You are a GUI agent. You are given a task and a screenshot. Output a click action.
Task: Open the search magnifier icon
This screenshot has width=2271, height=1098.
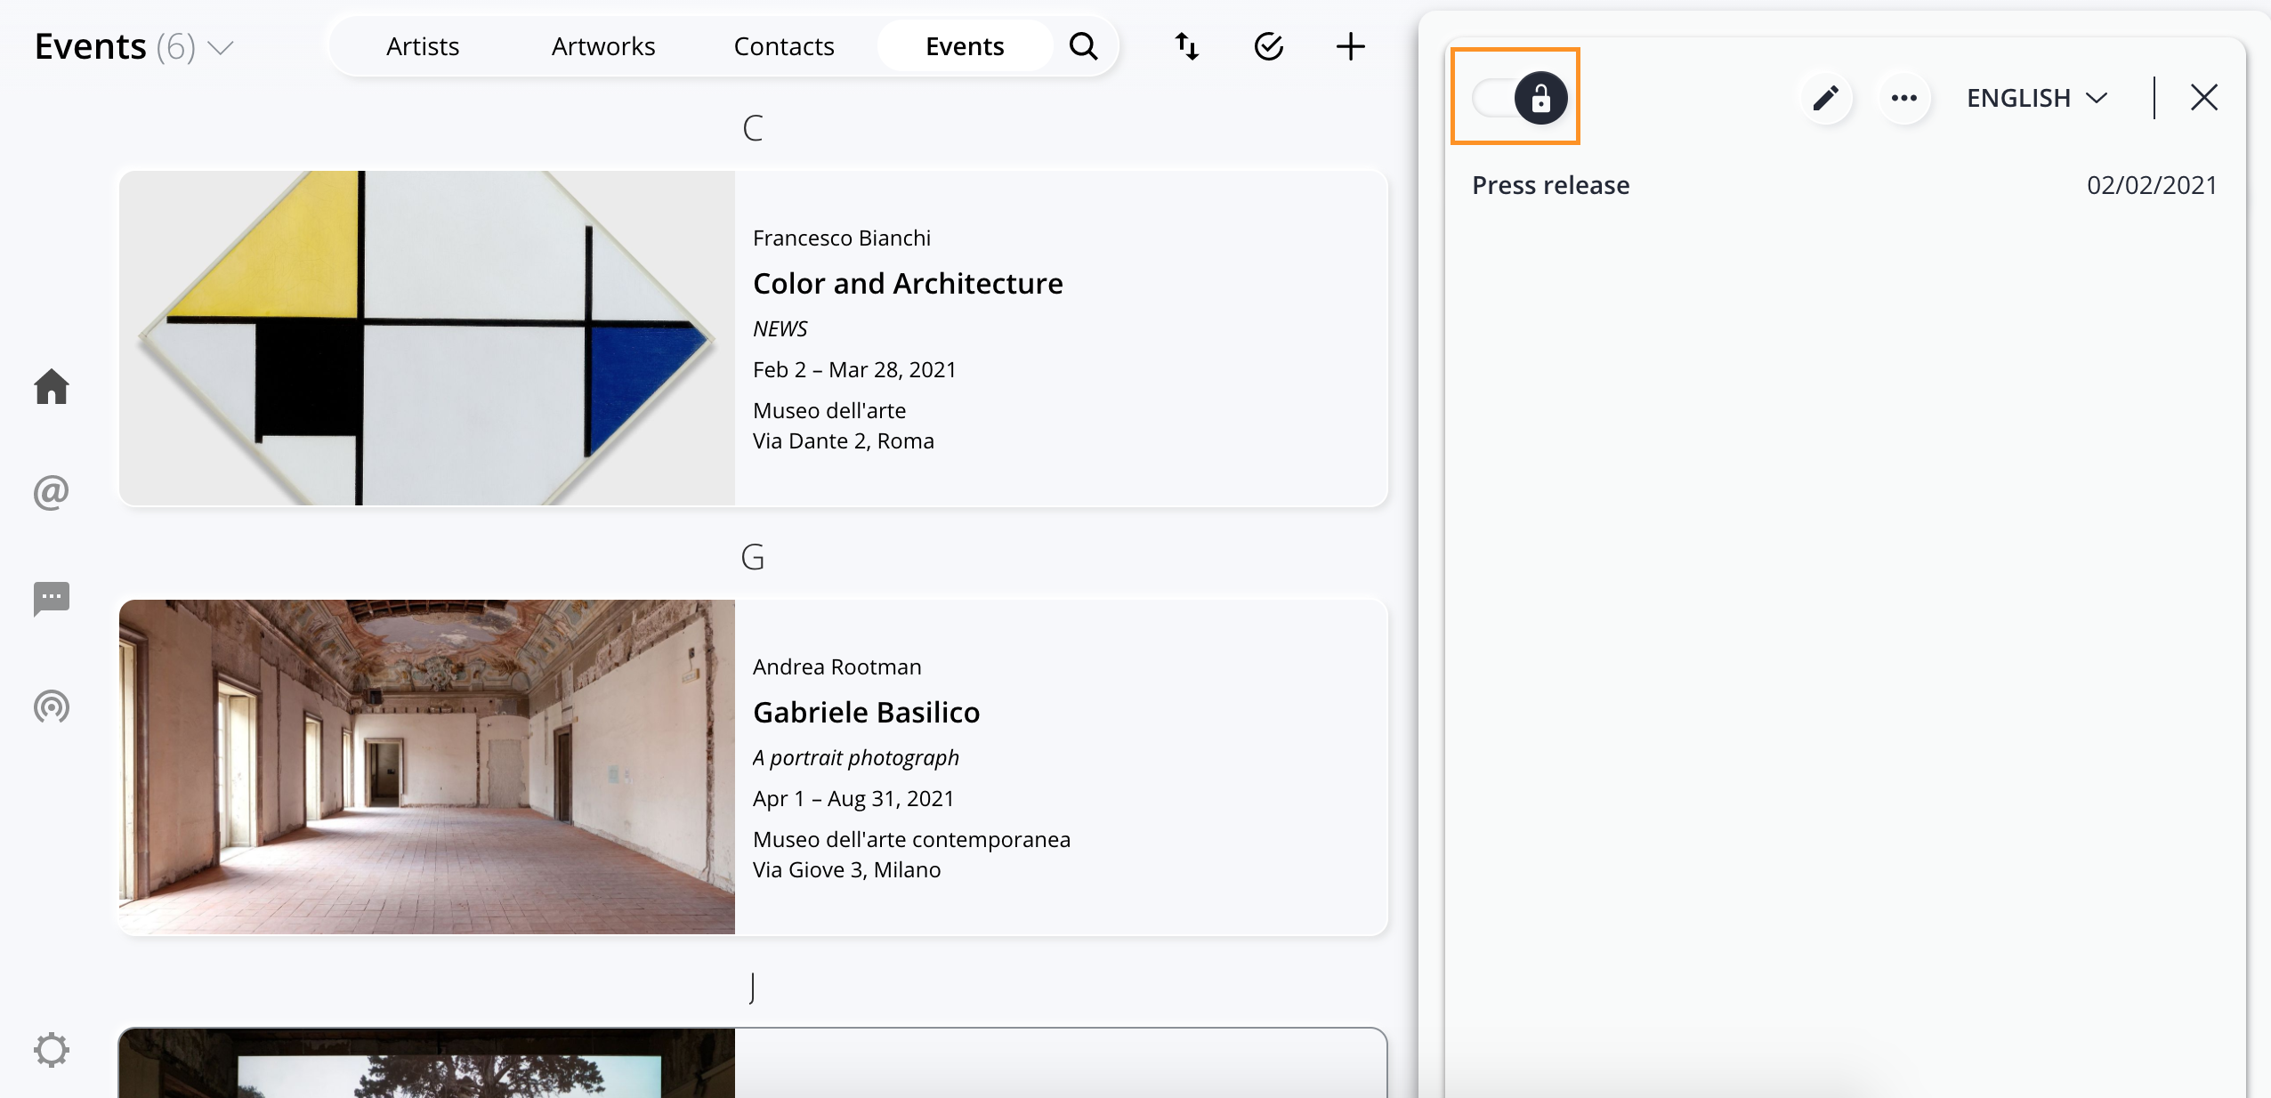click(1083, 46)
